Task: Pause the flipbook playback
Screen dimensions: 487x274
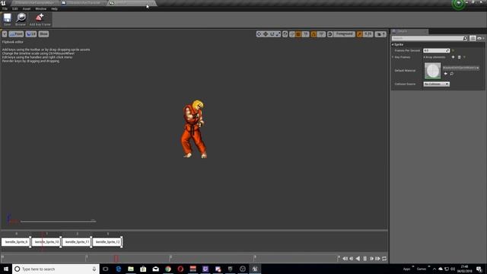Action: (x=364, y=259)
